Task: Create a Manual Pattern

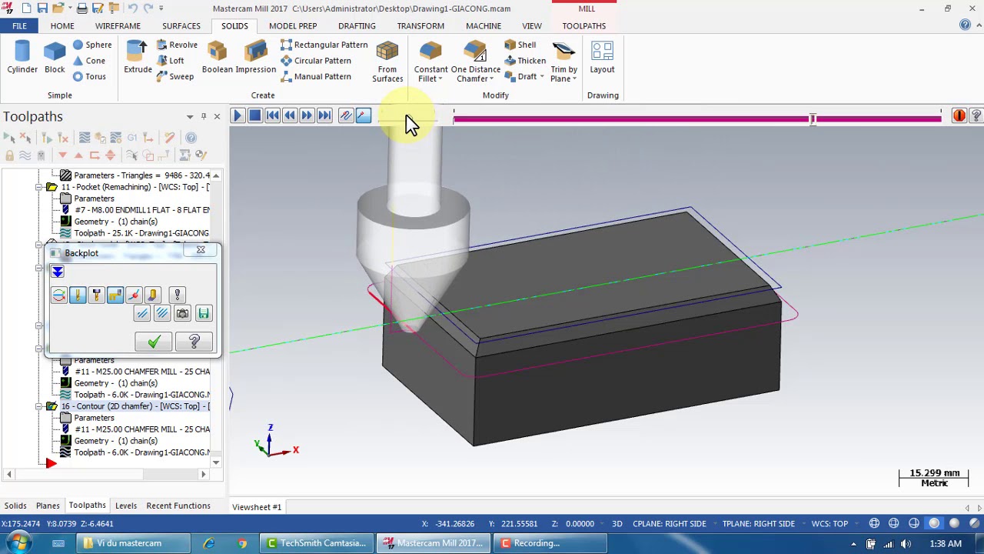Action: click(x=316, y=76)
